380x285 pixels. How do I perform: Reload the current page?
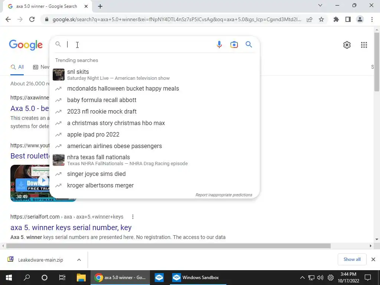[x=32, y=19]
